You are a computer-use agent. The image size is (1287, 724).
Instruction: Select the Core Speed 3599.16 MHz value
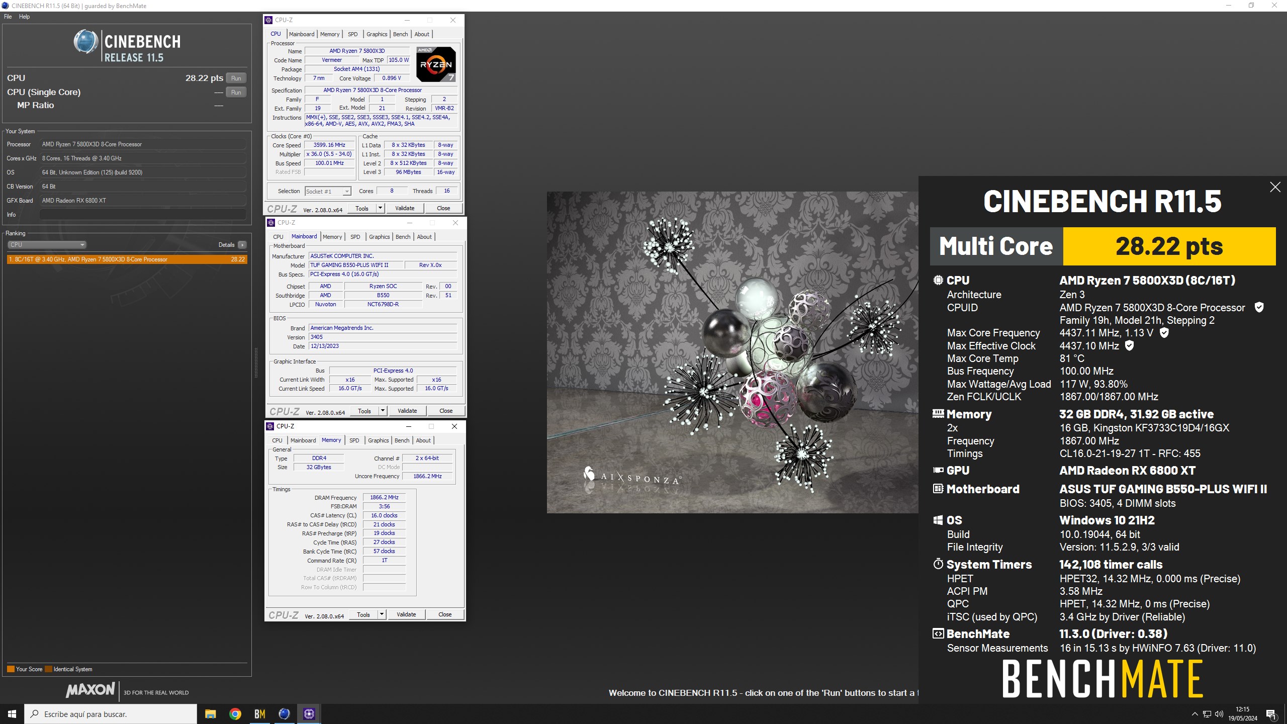pos(329,145)
